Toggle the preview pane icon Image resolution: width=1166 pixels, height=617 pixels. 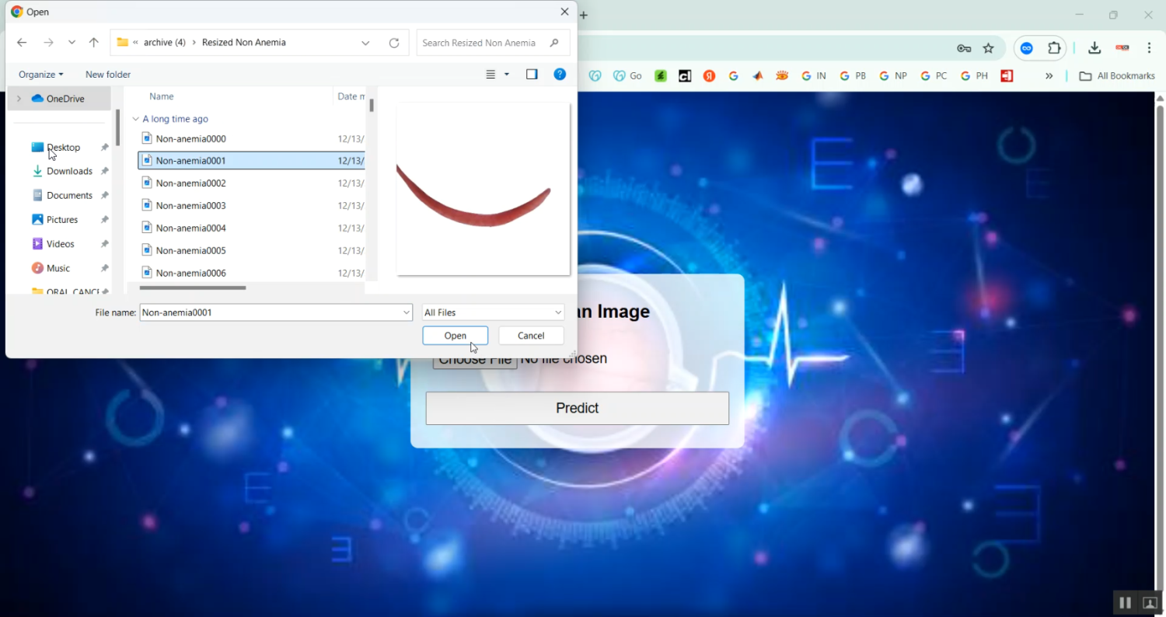click(x=532, y=75)
